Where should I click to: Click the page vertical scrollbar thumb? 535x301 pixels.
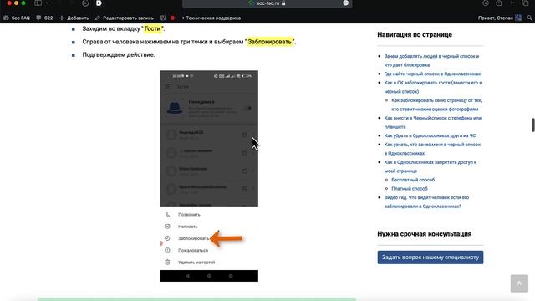533,125
